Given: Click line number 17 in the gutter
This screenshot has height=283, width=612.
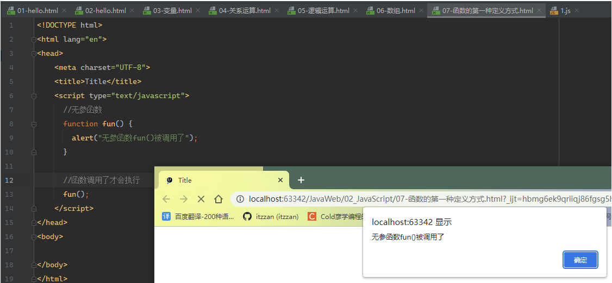Looking at the screenshot, I should 10,250.
